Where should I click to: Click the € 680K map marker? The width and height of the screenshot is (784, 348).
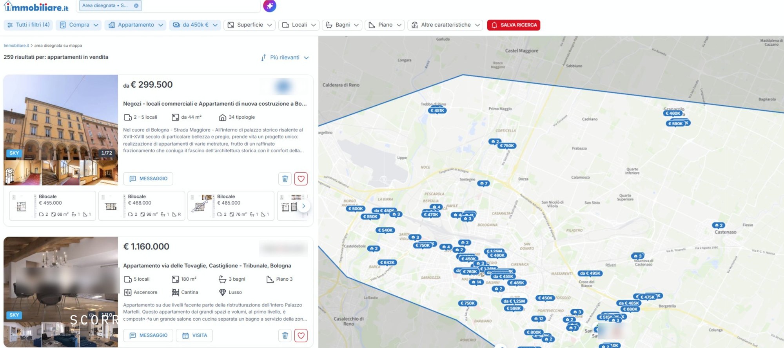[x=630, y=309]
